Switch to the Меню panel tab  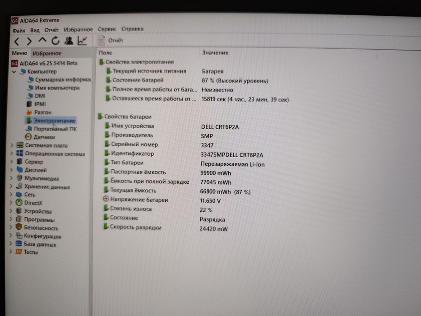pyautogui.click(x=19, y=53)
